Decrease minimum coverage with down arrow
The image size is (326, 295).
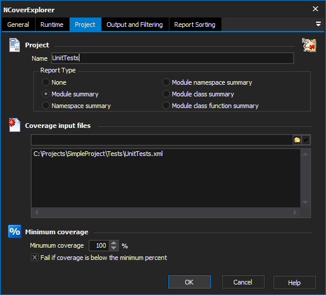pyautogui.click(x=114, y=248)
